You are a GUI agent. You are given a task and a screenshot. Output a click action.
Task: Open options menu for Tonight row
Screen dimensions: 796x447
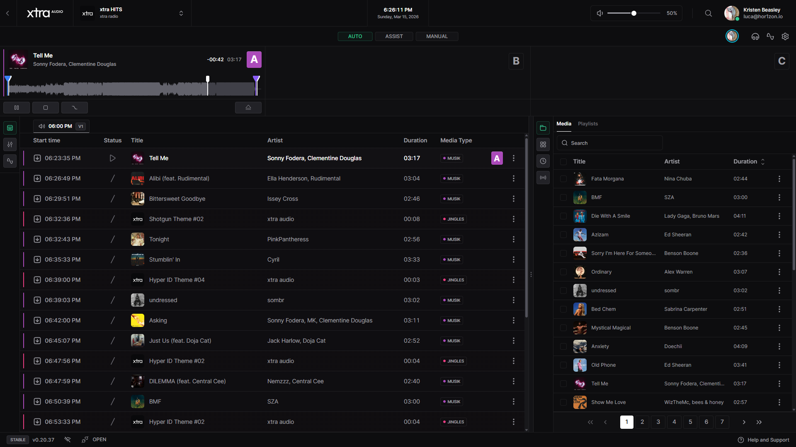tap(513, 239)
